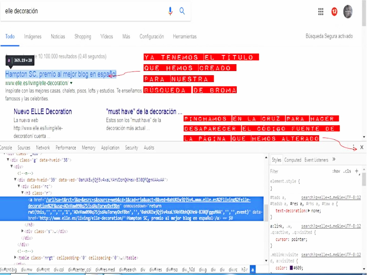
Task: Open the Nuevo ELLE Decoration sitelink
Action: pos(43,111)
